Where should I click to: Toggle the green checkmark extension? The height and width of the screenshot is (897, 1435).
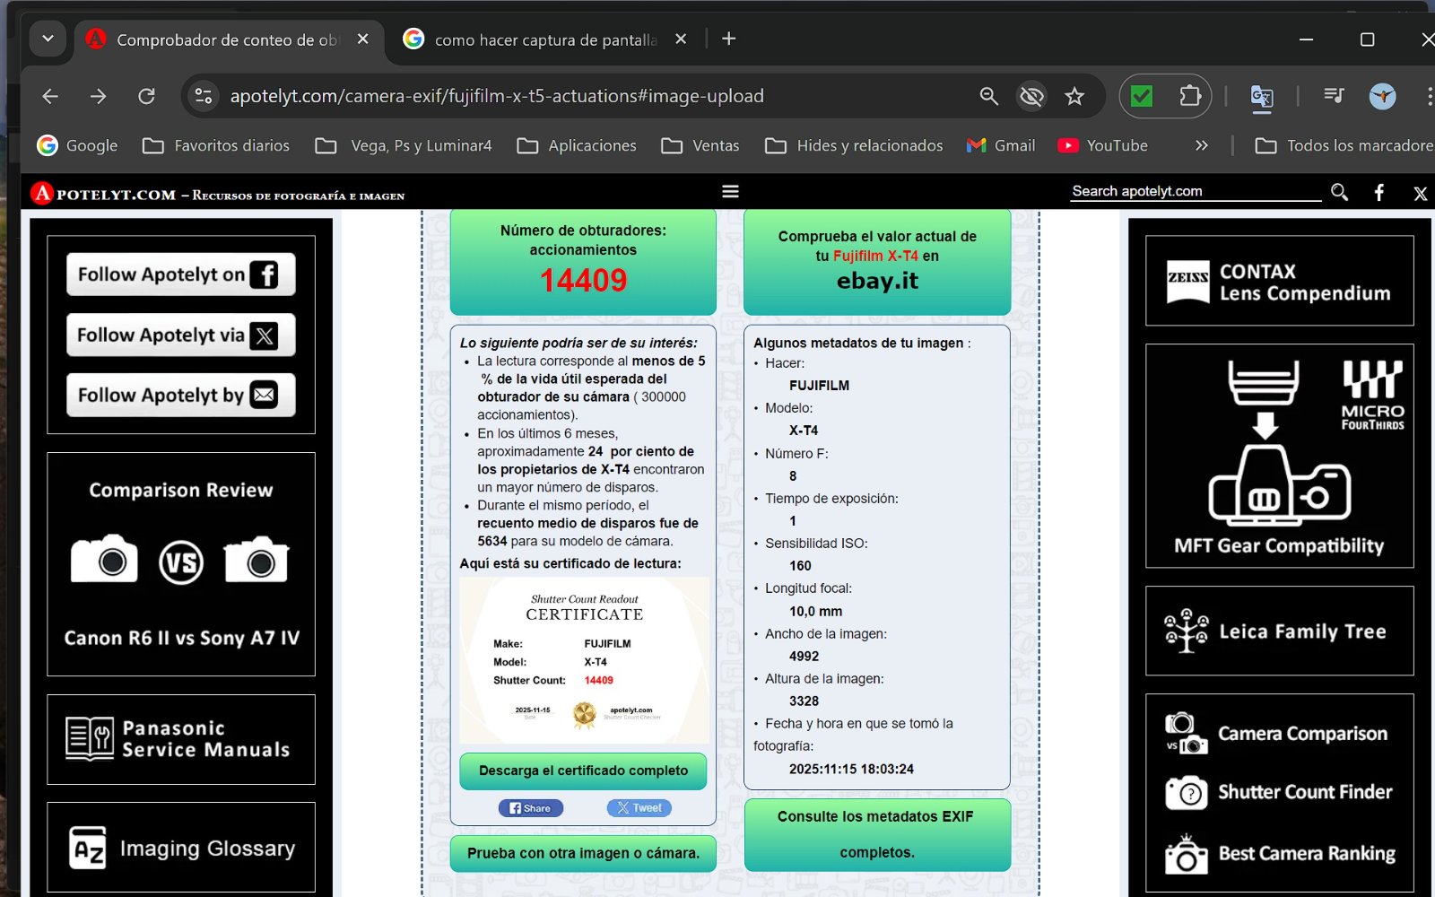click(x=1142, y=96)
